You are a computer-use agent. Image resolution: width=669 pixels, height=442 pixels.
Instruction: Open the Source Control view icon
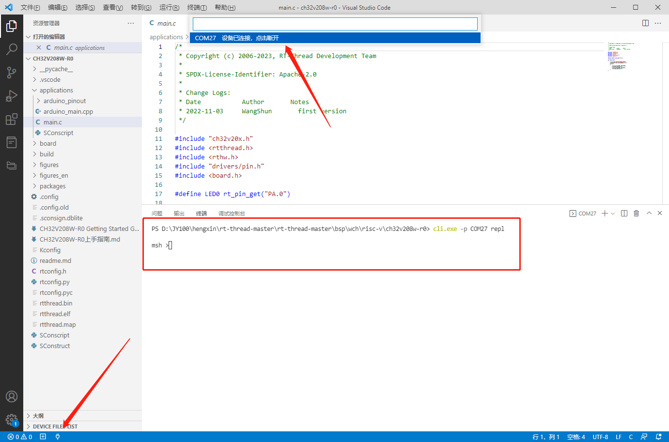coord(12,73)
